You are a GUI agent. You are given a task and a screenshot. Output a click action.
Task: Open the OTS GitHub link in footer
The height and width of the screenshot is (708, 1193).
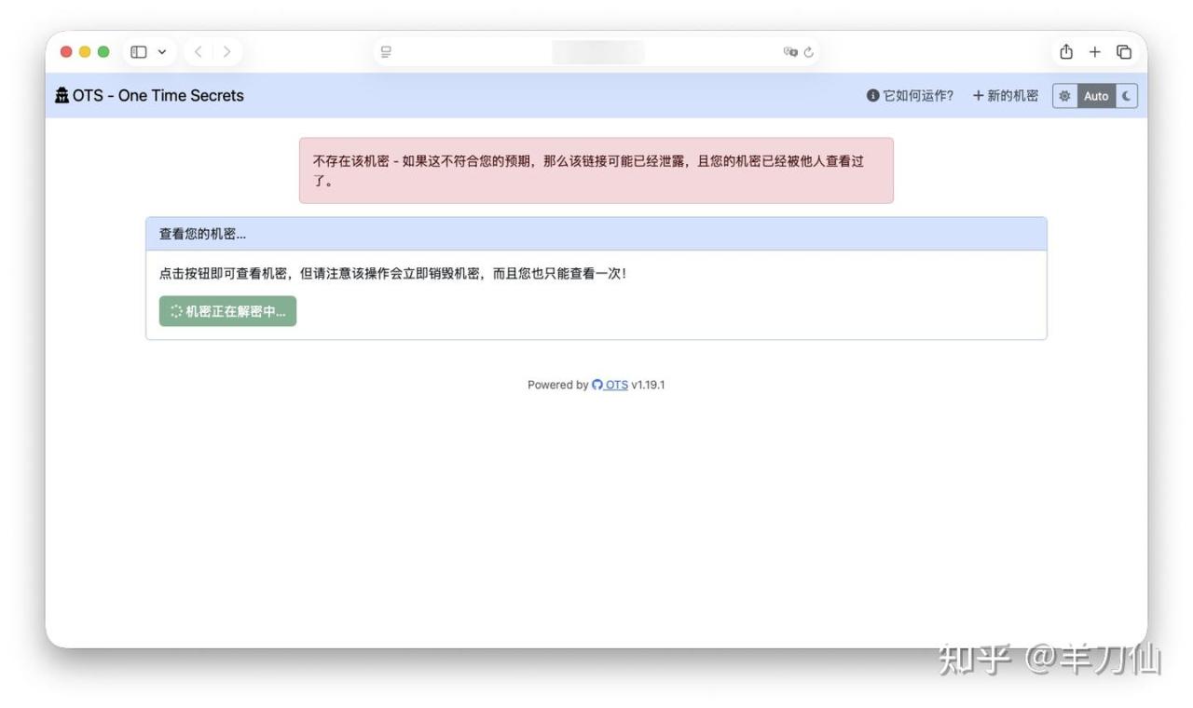pyautogui.click(x=610, y=385)
